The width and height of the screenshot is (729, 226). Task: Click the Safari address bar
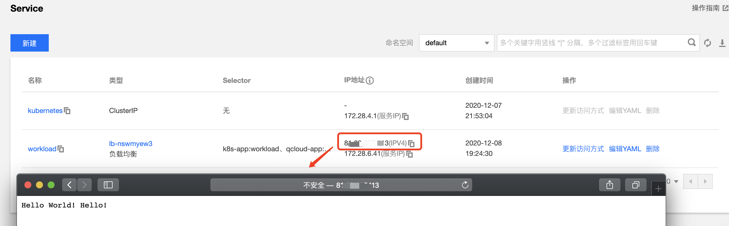pos(341,185)
